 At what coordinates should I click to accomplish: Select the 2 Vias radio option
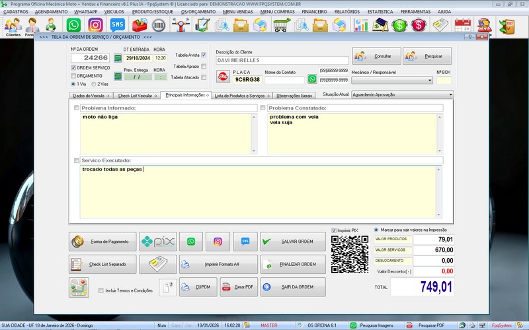point(94,84)
